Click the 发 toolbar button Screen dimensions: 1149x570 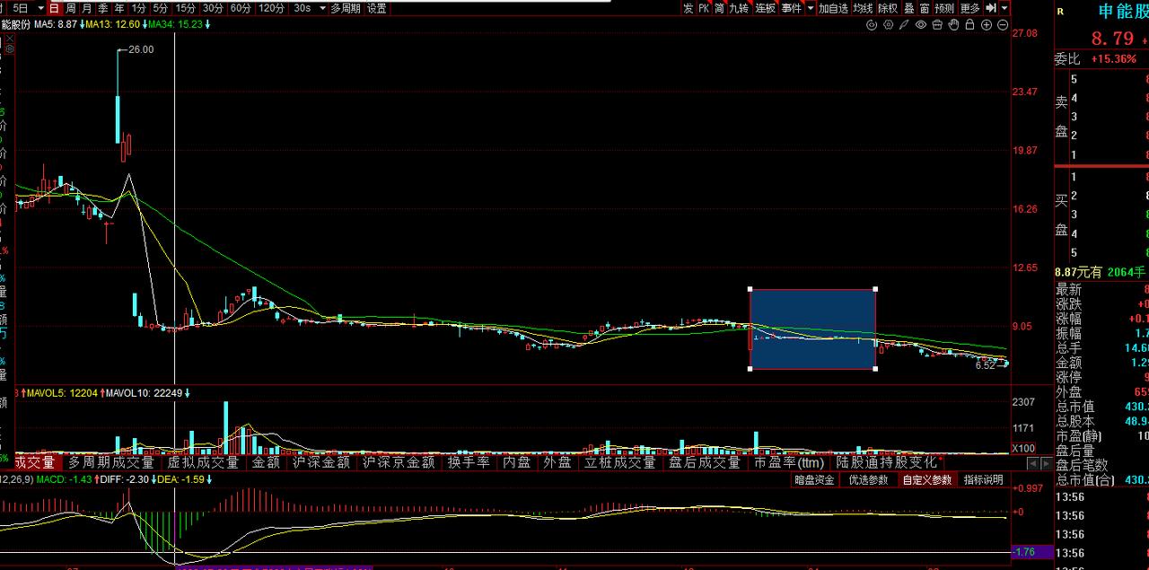click(688, 8)
